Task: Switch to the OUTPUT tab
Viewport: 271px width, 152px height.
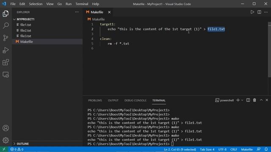Action: click(113, 100)
